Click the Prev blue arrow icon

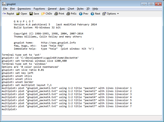pyautogui.click(x=81, y=14)
